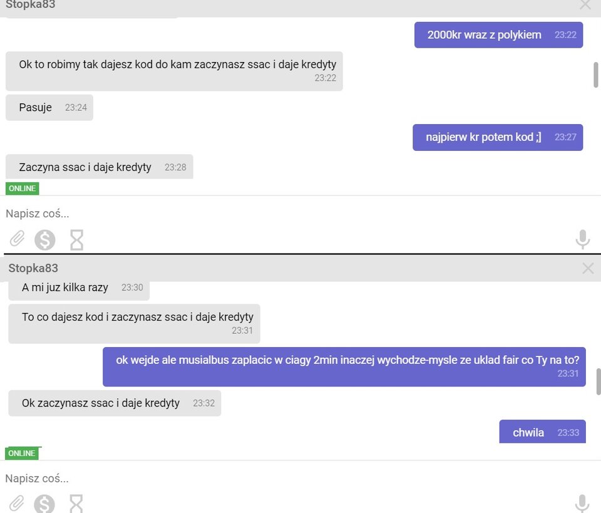Open Stopka83's profile from the lower chat header

tap(33, 268)
